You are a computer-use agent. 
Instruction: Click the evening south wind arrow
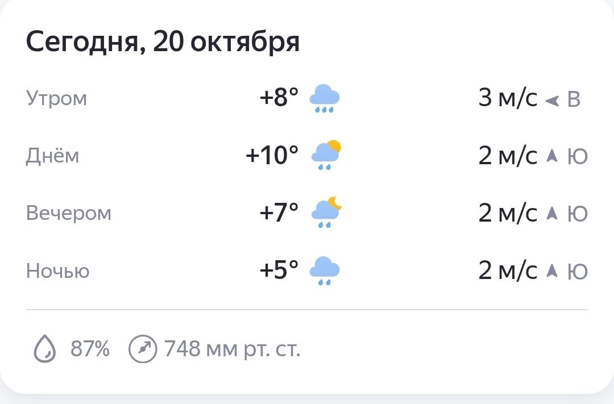[x=551, y=213]
